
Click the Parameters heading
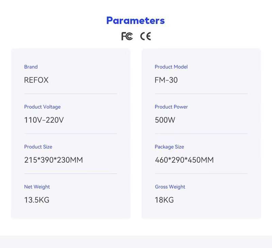click(x=135, y=21)
